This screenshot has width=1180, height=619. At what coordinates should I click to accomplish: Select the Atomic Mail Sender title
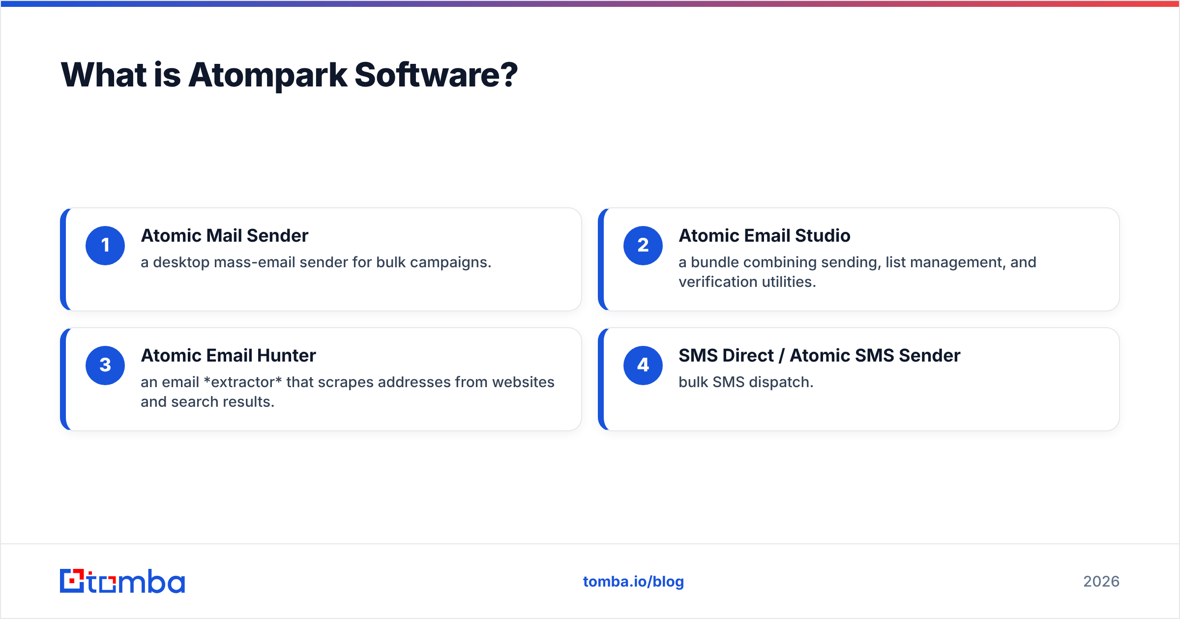225,236
